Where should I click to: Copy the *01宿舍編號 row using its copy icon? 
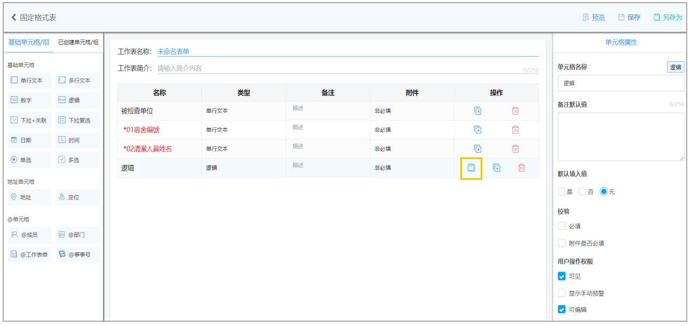pyautogui.click(x=477, y=130)
